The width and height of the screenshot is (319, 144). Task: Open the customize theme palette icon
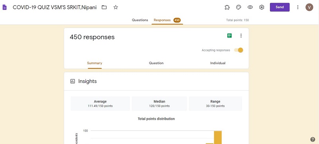[238, 7]
